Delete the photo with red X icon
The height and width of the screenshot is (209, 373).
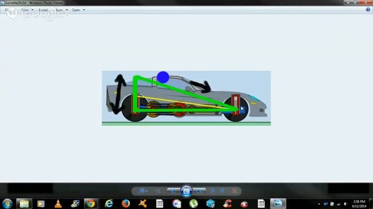click(x=234, y=191)
